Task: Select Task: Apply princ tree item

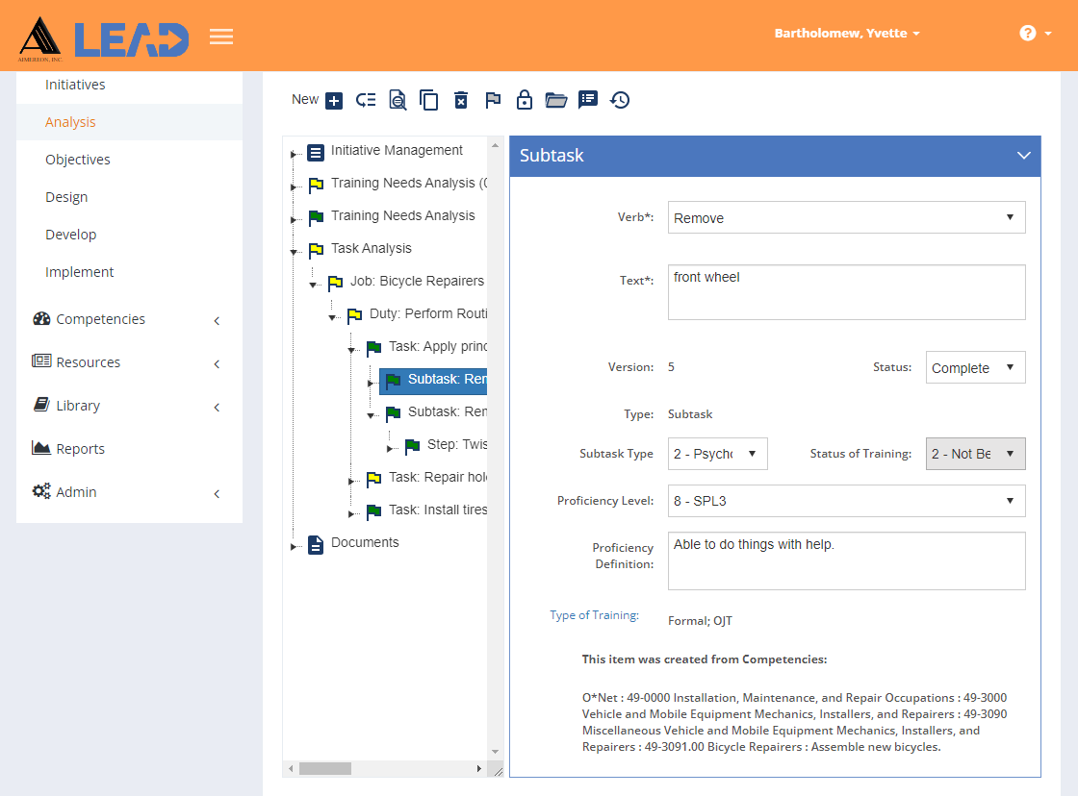Action: click(438, 346)
